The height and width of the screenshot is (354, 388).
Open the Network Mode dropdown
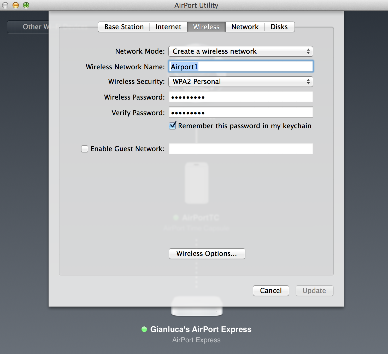pos(241,51)
